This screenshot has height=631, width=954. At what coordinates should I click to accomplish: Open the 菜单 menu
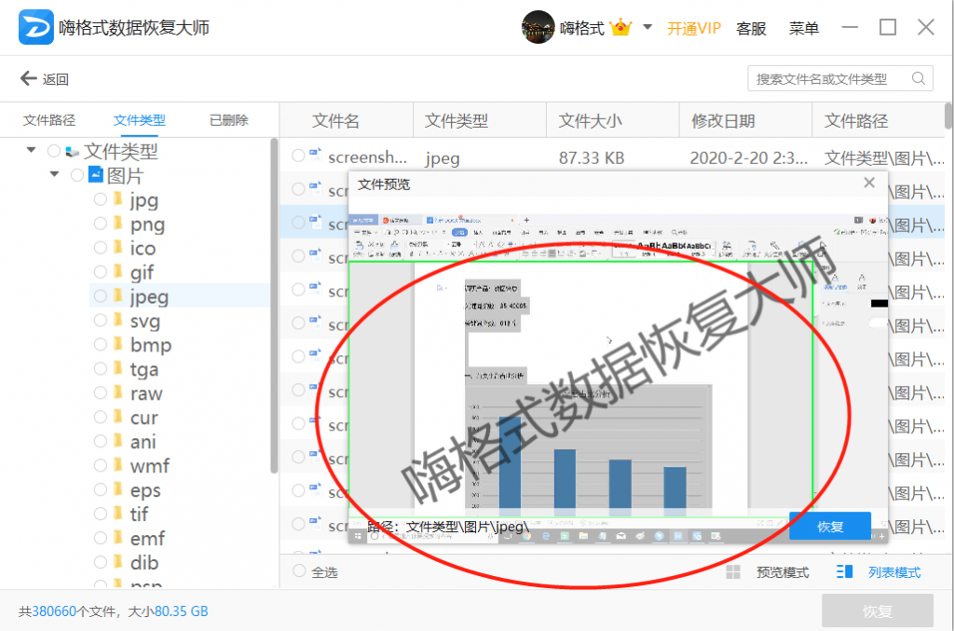coord(804,28)
